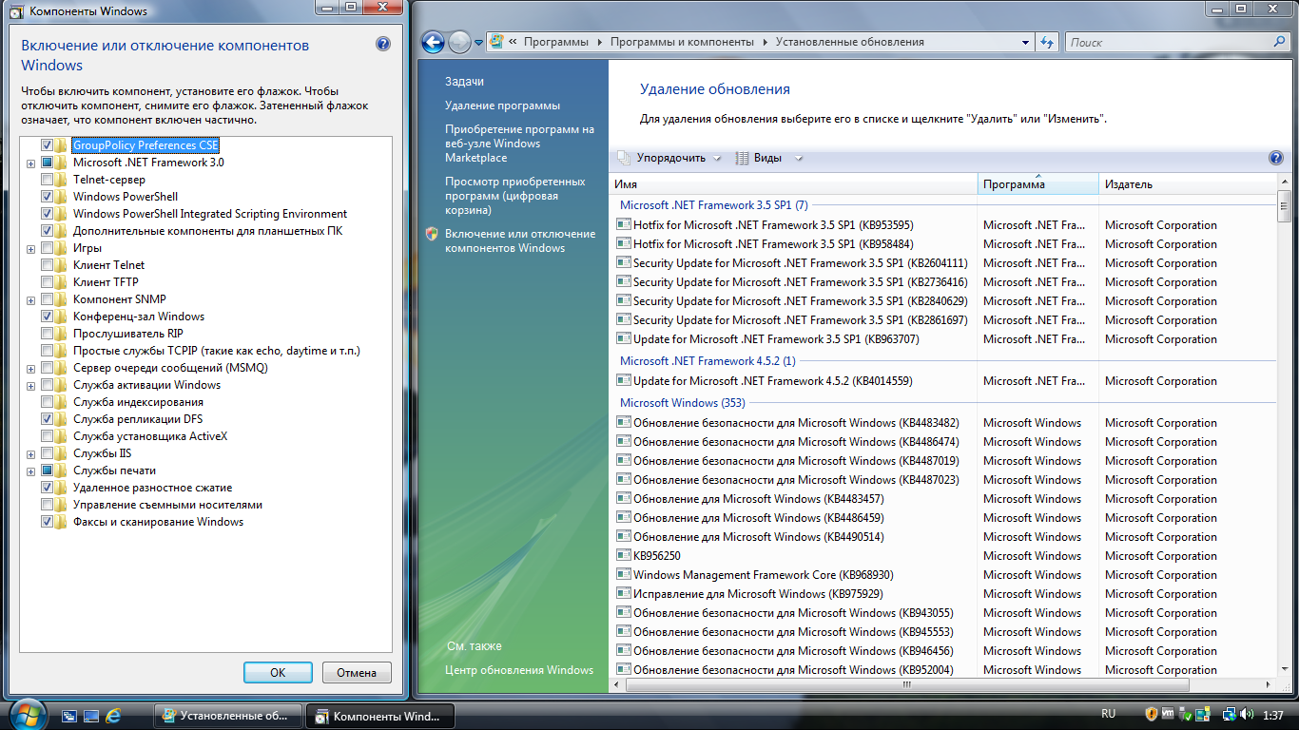Click the icon of update KB953595
Image resolution: width=1299 pixels, height=730 pixels.
[x=624, y=225]
